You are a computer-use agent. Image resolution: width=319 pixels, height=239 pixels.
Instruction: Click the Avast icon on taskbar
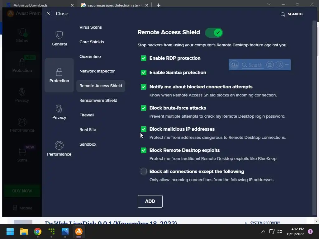pyautogui.click(x=79, y=232)
